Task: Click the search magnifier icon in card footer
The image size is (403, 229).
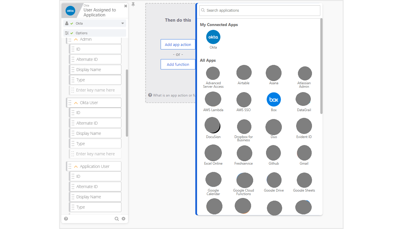Action: tap(116, 218)
